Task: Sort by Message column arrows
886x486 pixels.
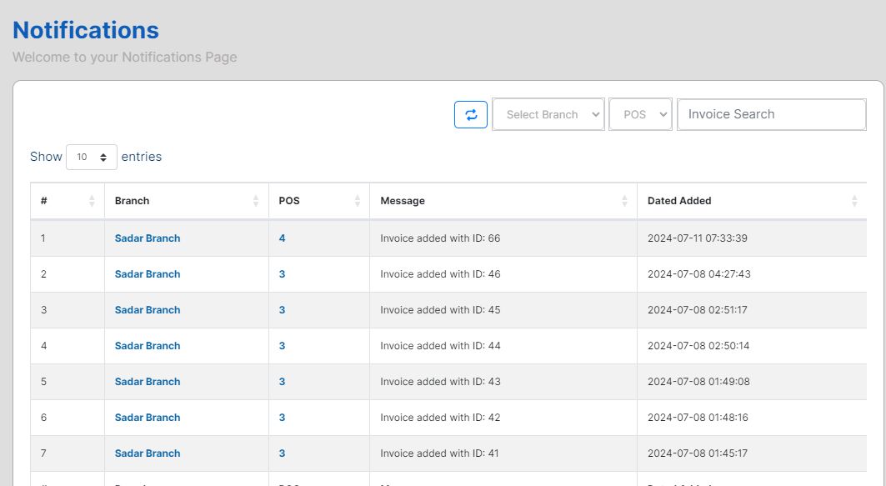Action: click(624, 201)
